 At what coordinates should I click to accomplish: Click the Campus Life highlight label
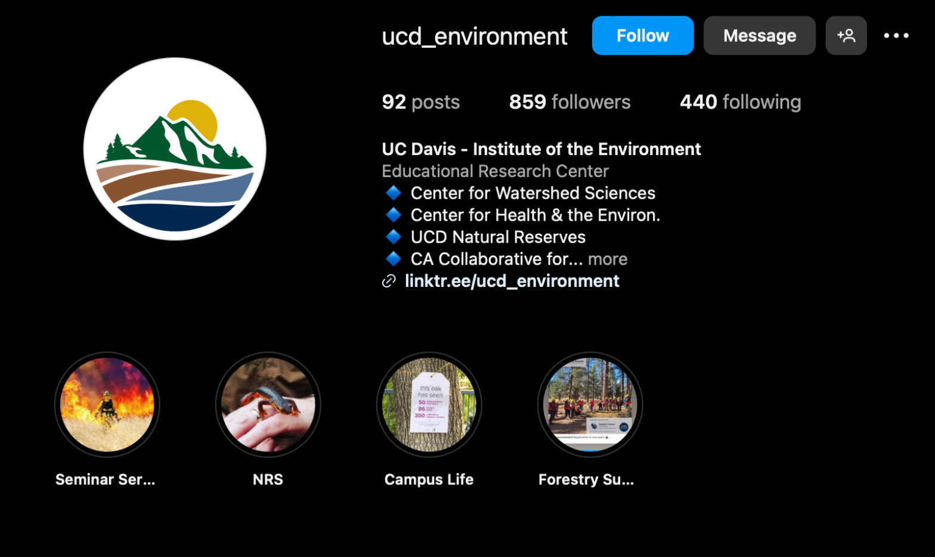click(x=429, y=479)
